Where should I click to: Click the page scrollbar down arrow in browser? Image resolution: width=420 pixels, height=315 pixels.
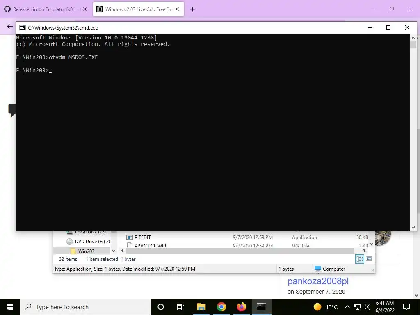click(x=417, y=295)
